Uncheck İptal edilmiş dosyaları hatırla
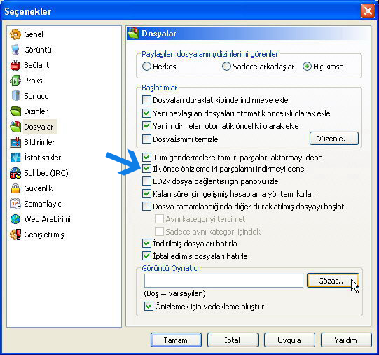Viewport: 379px width, 355px height. (146, 256)
